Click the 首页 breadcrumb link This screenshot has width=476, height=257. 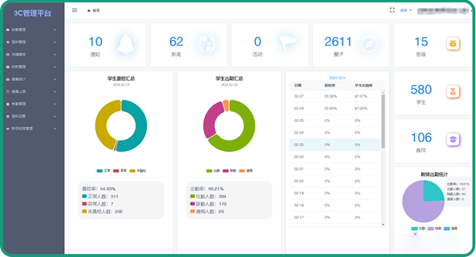tap(94, 11)
